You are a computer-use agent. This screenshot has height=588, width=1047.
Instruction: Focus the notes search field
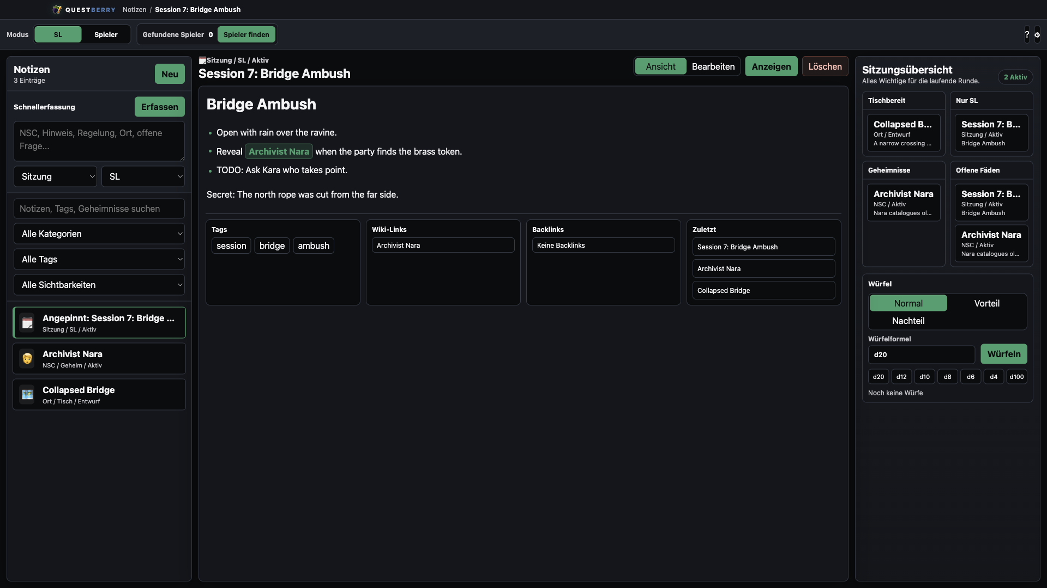click(99, 209)
